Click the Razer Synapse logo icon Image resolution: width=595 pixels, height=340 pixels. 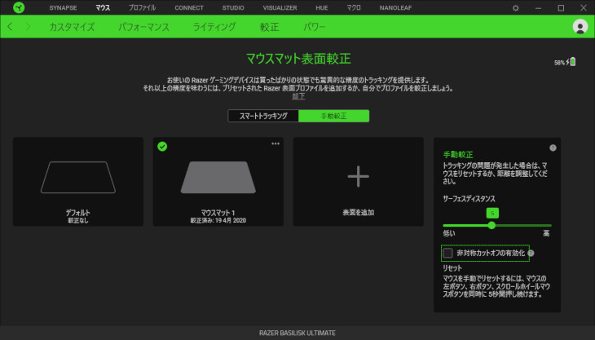click(19, 7)
